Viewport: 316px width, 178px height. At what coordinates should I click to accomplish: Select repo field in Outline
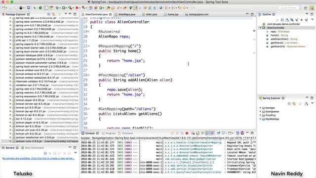pyautogui.click(x=280, y=32)
